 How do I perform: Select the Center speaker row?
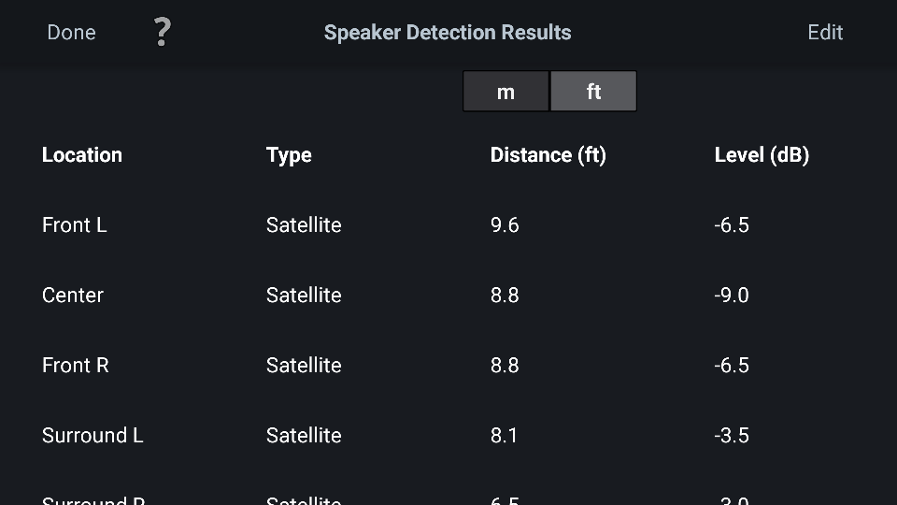tap(448, 296)
